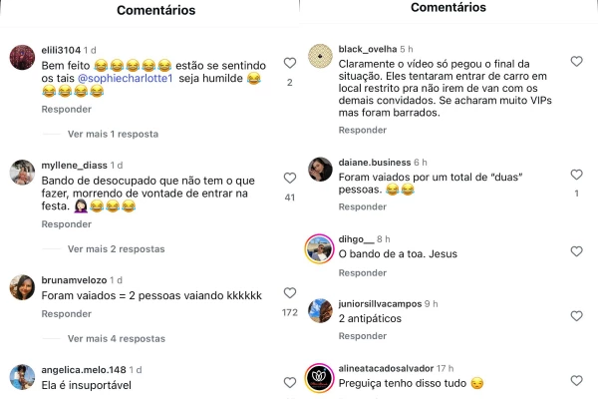This screenshot has height=399, width=598.
Task: Open alineatacadosalvador's profile avatar
Action: 319,378
